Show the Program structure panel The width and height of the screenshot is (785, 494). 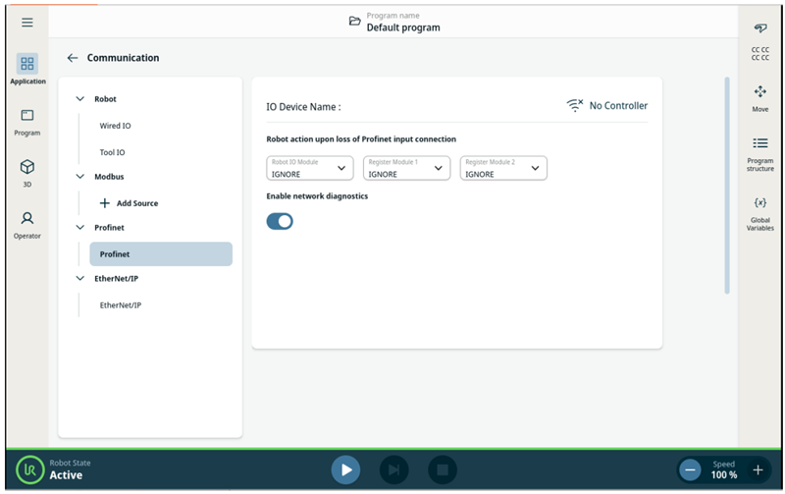point(759,143)
